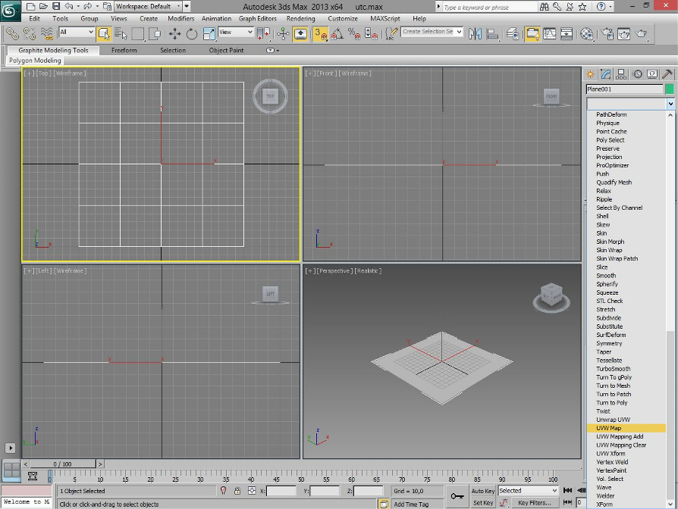Switch to the Freeform ribbon tab

pyautogui.click(x=124, y=51)
